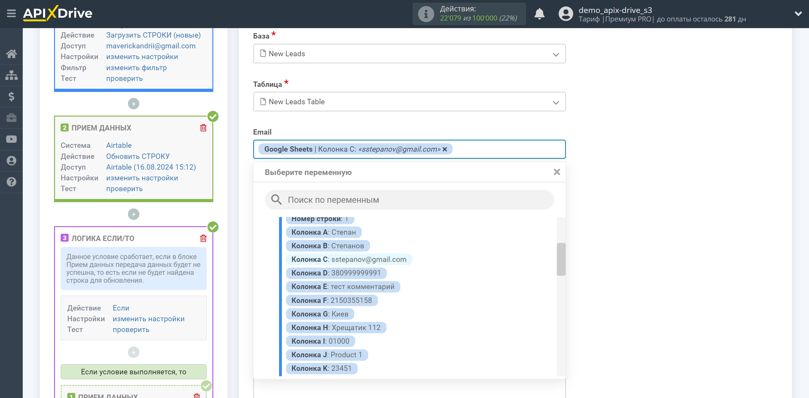Click the search magnifier icon
The image size is (809, 398).
click(276, 200)
